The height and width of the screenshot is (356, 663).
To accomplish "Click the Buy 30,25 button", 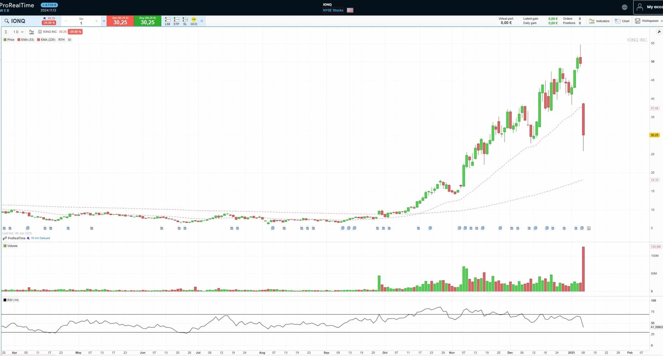I will (x=147, y=21).
